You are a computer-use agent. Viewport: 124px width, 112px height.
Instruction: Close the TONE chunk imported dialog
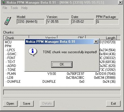96,42
